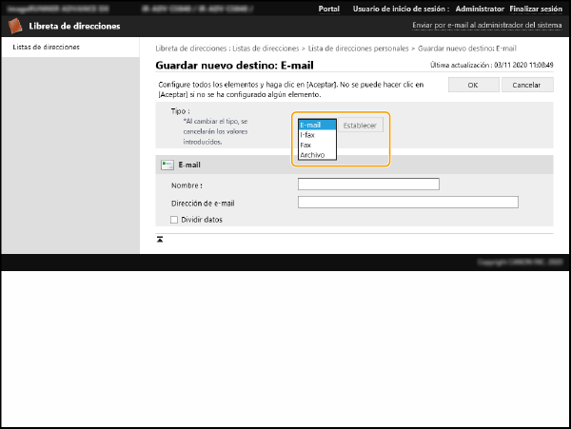Click the E-mail section envelope icon
Image resolution: width=571 pixels, height=429 pixels.
click(x=167, y=165)
